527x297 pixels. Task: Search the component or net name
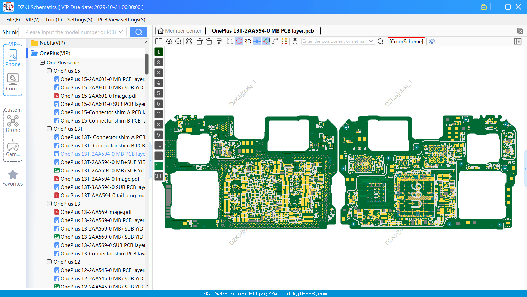[380, 42]
